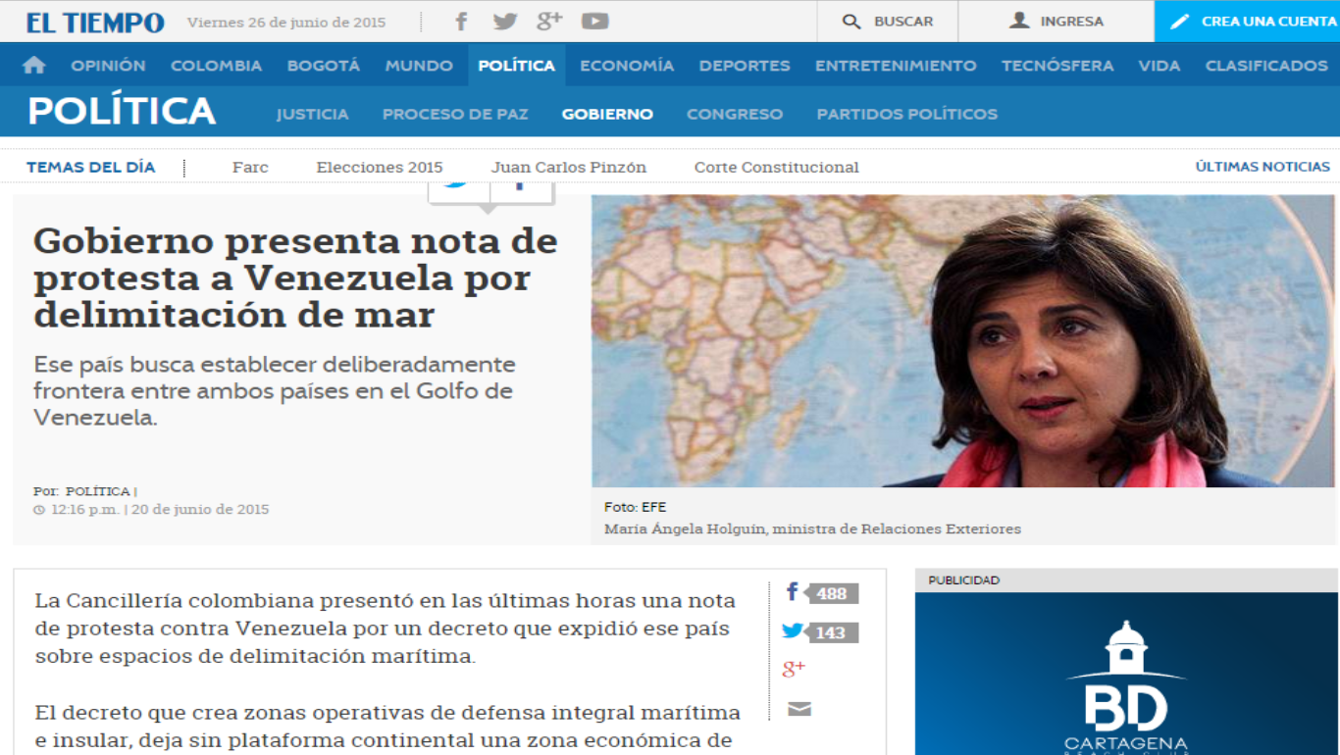Click the article headline about Venezuela

(295, 277)
